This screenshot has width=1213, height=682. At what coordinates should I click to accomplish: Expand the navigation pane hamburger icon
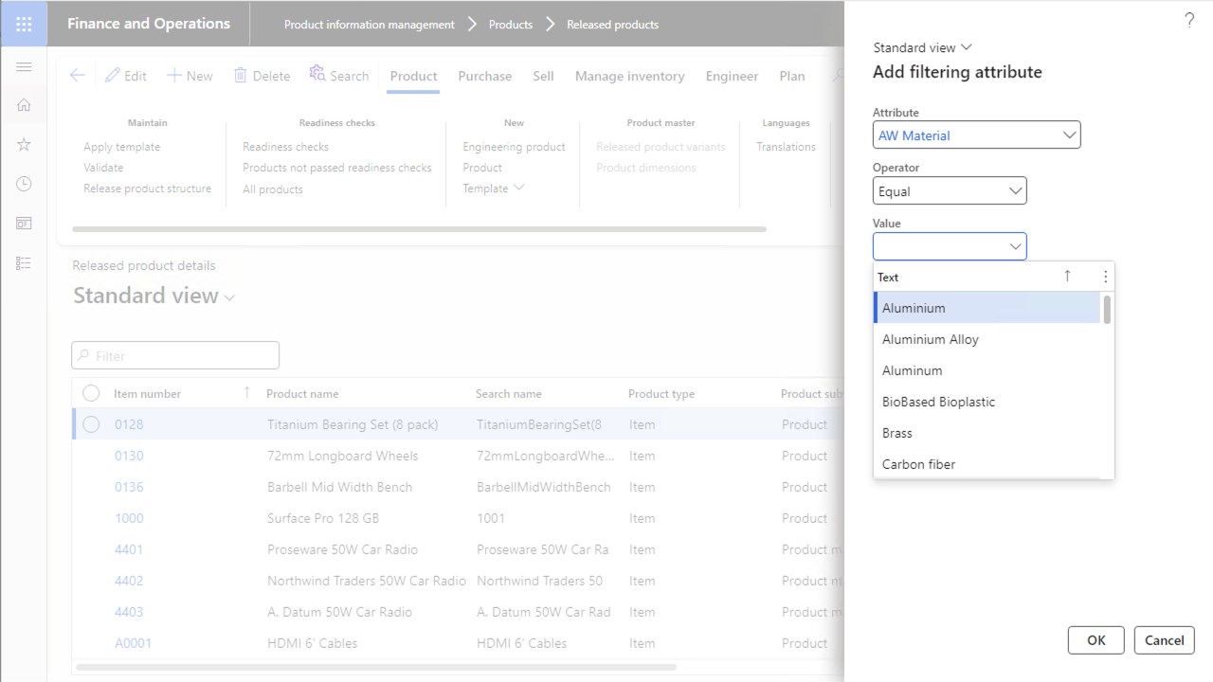(24, 66)
